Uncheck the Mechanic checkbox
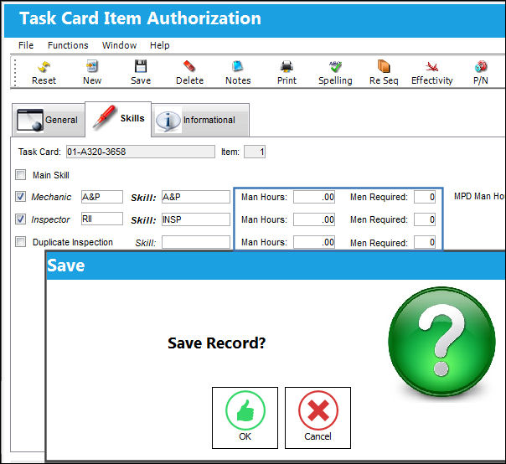Viewport: 506px width, 464px height. click(21, 197)
